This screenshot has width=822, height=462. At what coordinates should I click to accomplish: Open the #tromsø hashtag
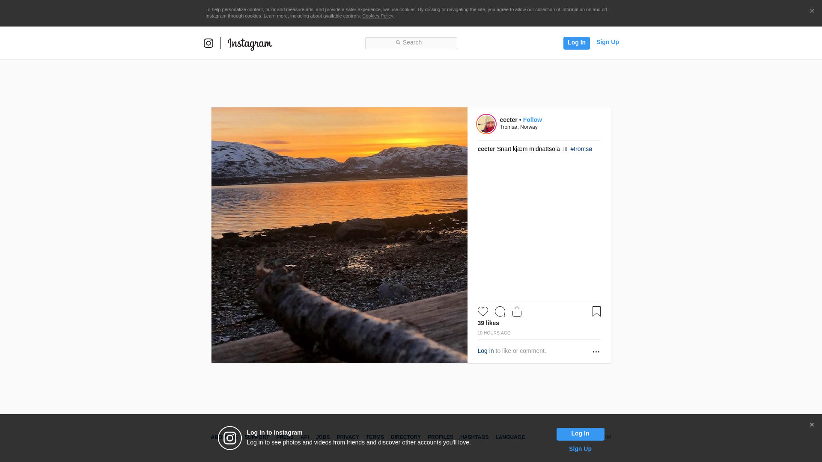581,149
